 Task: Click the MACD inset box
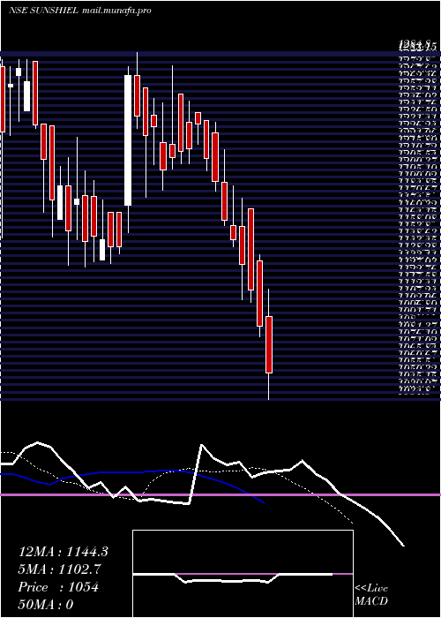pyautogui.click(x=243, y=574)
